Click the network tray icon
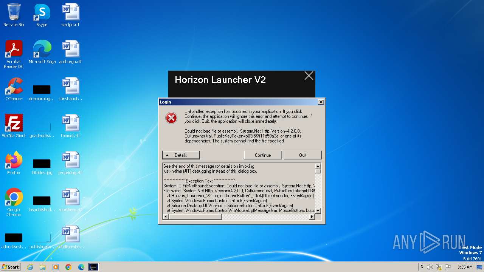The height and width of the screenshot is (272, 484). [x=439, y=267]
